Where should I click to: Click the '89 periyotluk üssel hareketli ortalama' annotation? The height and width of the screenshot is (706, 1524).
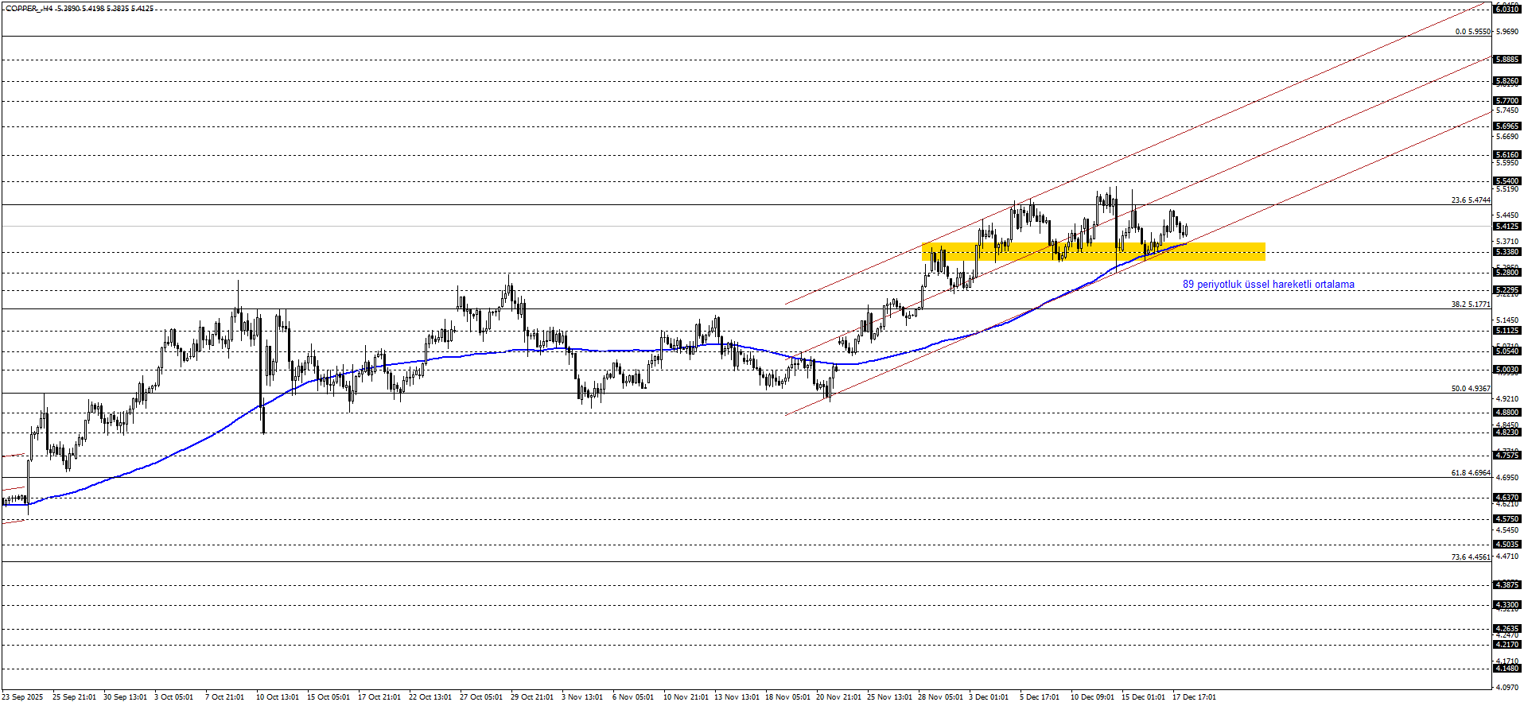(x=1268, y=285)
